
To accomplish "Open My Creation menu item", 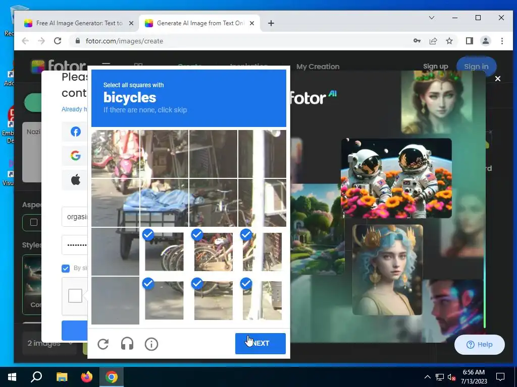I will tap(318, 67).
